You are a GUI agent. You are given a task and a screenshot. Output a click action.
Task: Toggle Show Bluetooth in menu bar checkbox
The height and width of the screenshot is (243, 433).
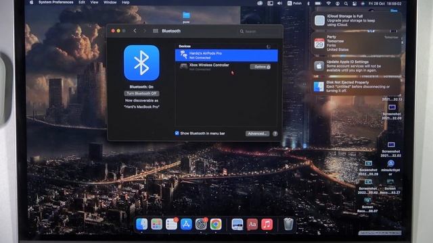(177, 133)
